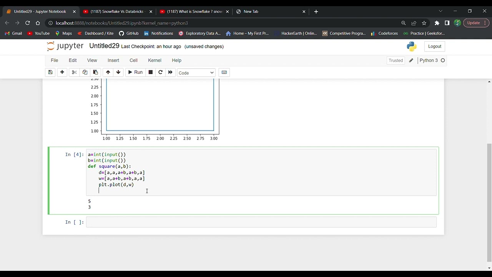The image size is (492, 277).
Task: Insert a cell below with plus icon
Action: click(x=62, y=72)
